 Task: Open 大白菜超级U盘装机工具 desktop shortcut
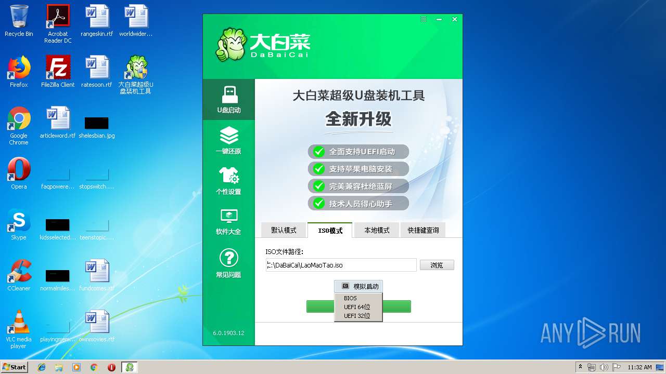(x=136, y=75)
